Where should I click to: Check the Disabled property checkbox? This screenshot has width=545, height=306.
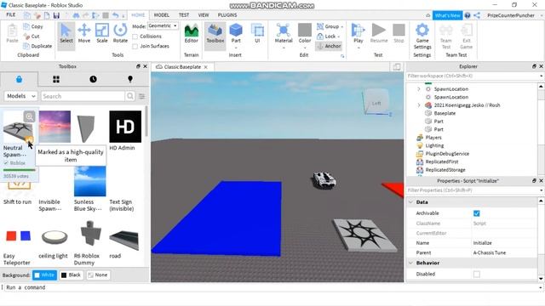[x=477, y=274]
